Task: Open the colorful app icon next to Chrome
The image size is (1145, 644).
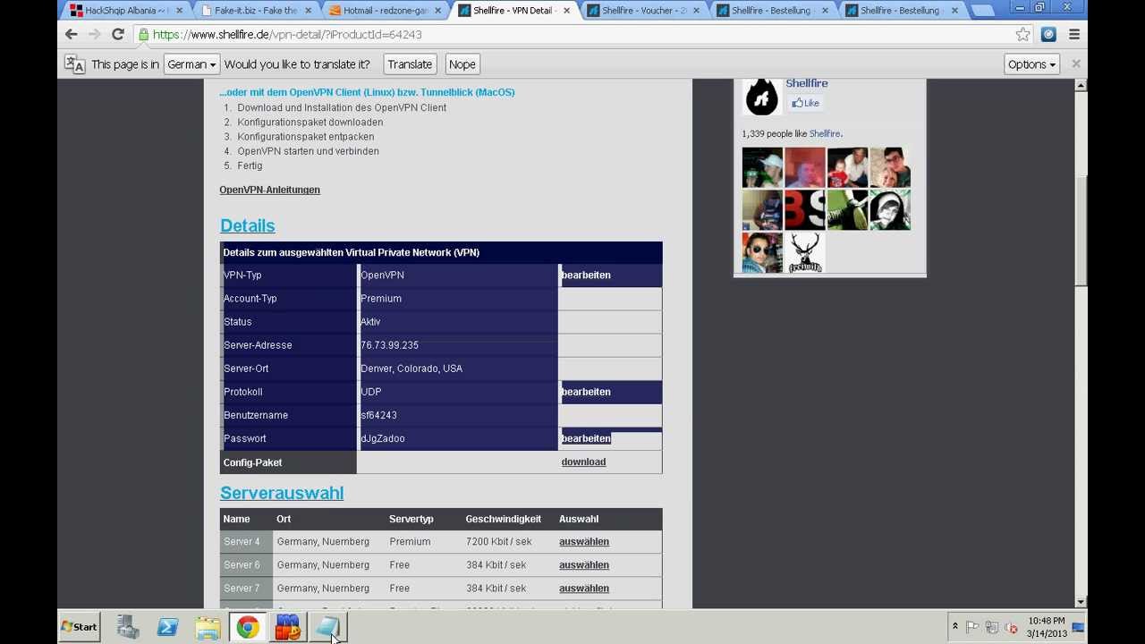Action: [287, 627]
